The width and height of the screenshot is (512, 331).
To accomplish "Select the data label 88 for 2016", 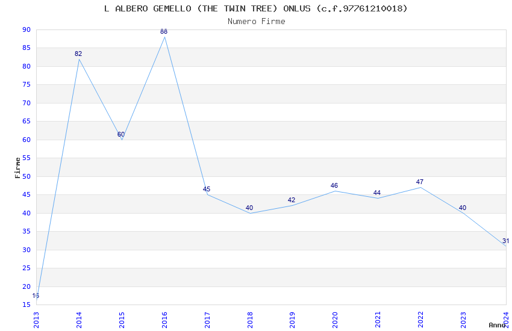I will pyautogui.click(x=164, y=32).
